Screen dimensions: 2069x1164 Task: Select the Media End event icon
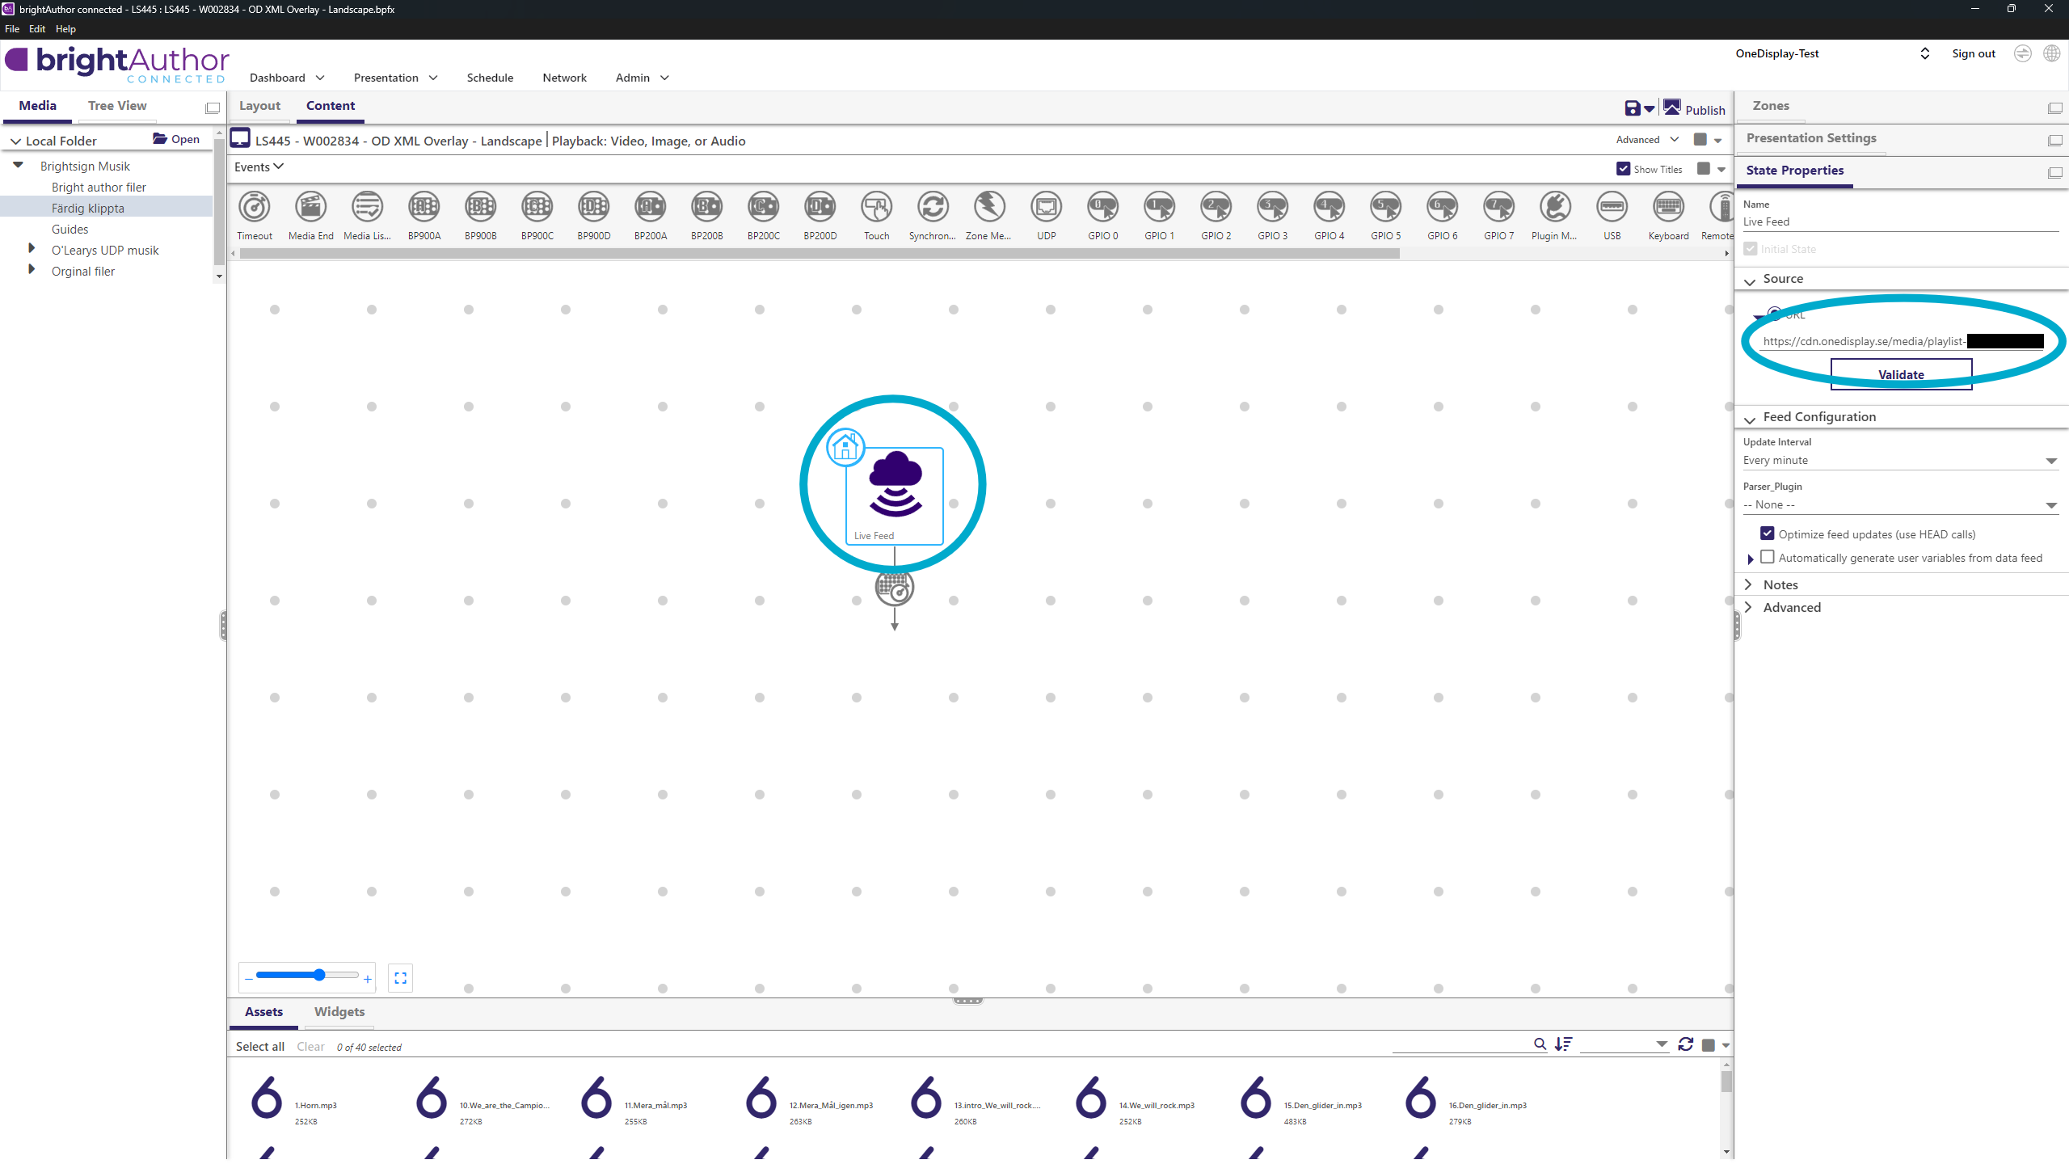[310, 208]
